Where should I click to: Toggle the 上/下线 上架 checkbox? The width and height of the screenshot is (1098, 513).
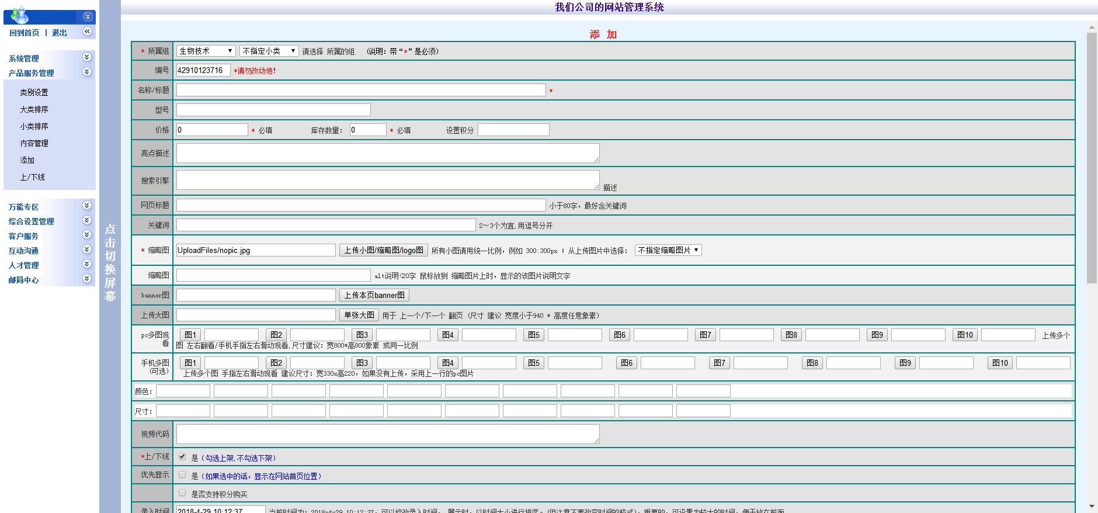[182, 457]
